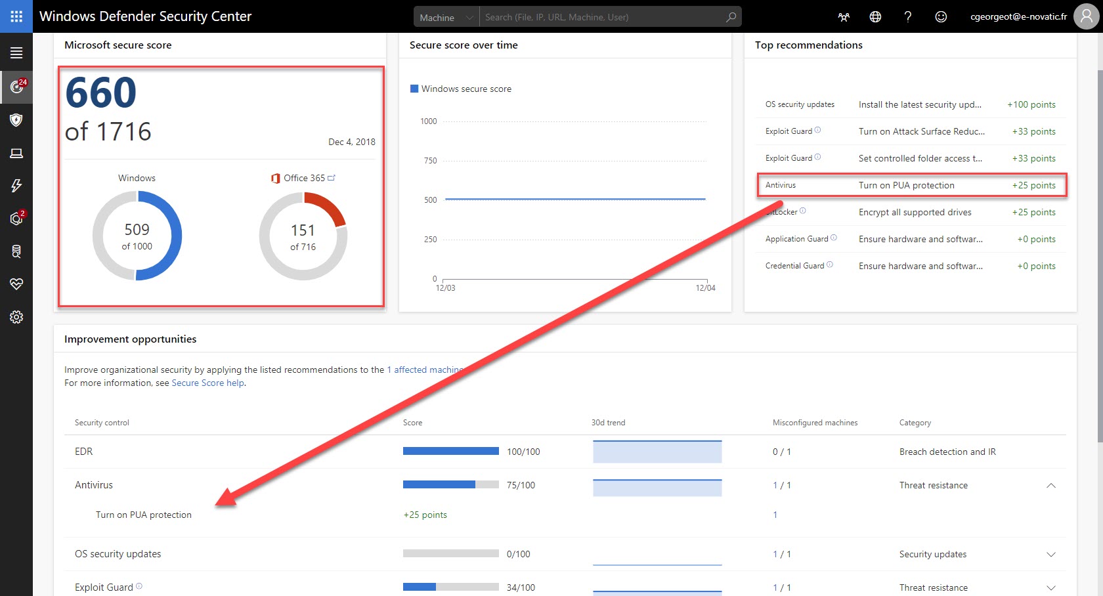1103x596 pixels.
Task: Click the Antivirus 75/100 score bar
Action: click(x=451, y=484)
